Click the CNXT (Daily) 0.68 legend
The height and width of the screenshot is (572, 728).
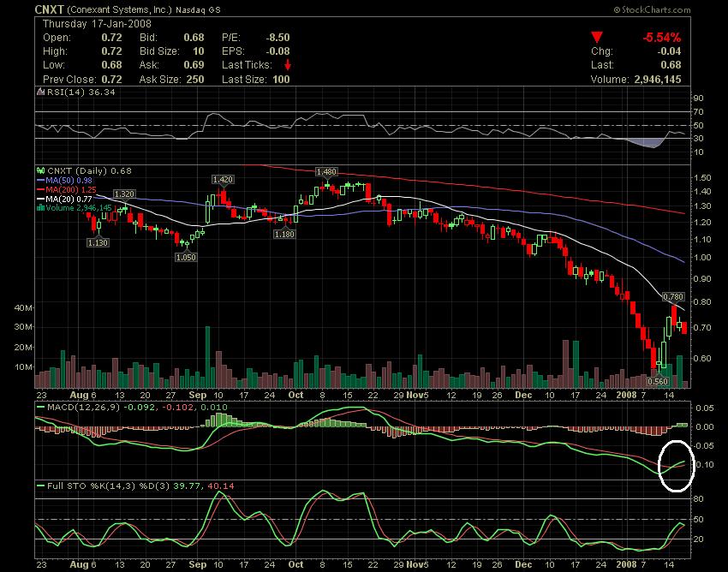coord(89,171)
